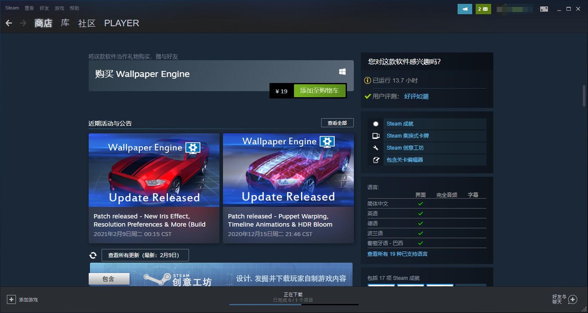The image size is (588, 313).
Task: Click the 德语 language row
Action: [427, 224]
